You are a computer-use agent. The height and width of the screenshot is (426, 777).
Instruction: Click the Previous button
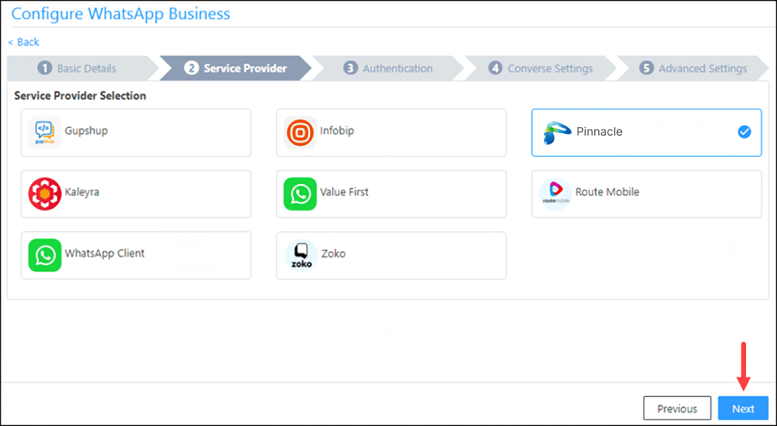[x=677, y=409]
